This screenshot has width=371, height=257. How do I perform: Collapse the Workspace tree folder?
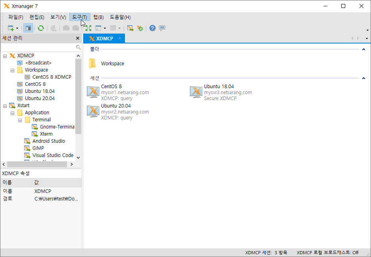pyautogui.click(x=13, y=70)
